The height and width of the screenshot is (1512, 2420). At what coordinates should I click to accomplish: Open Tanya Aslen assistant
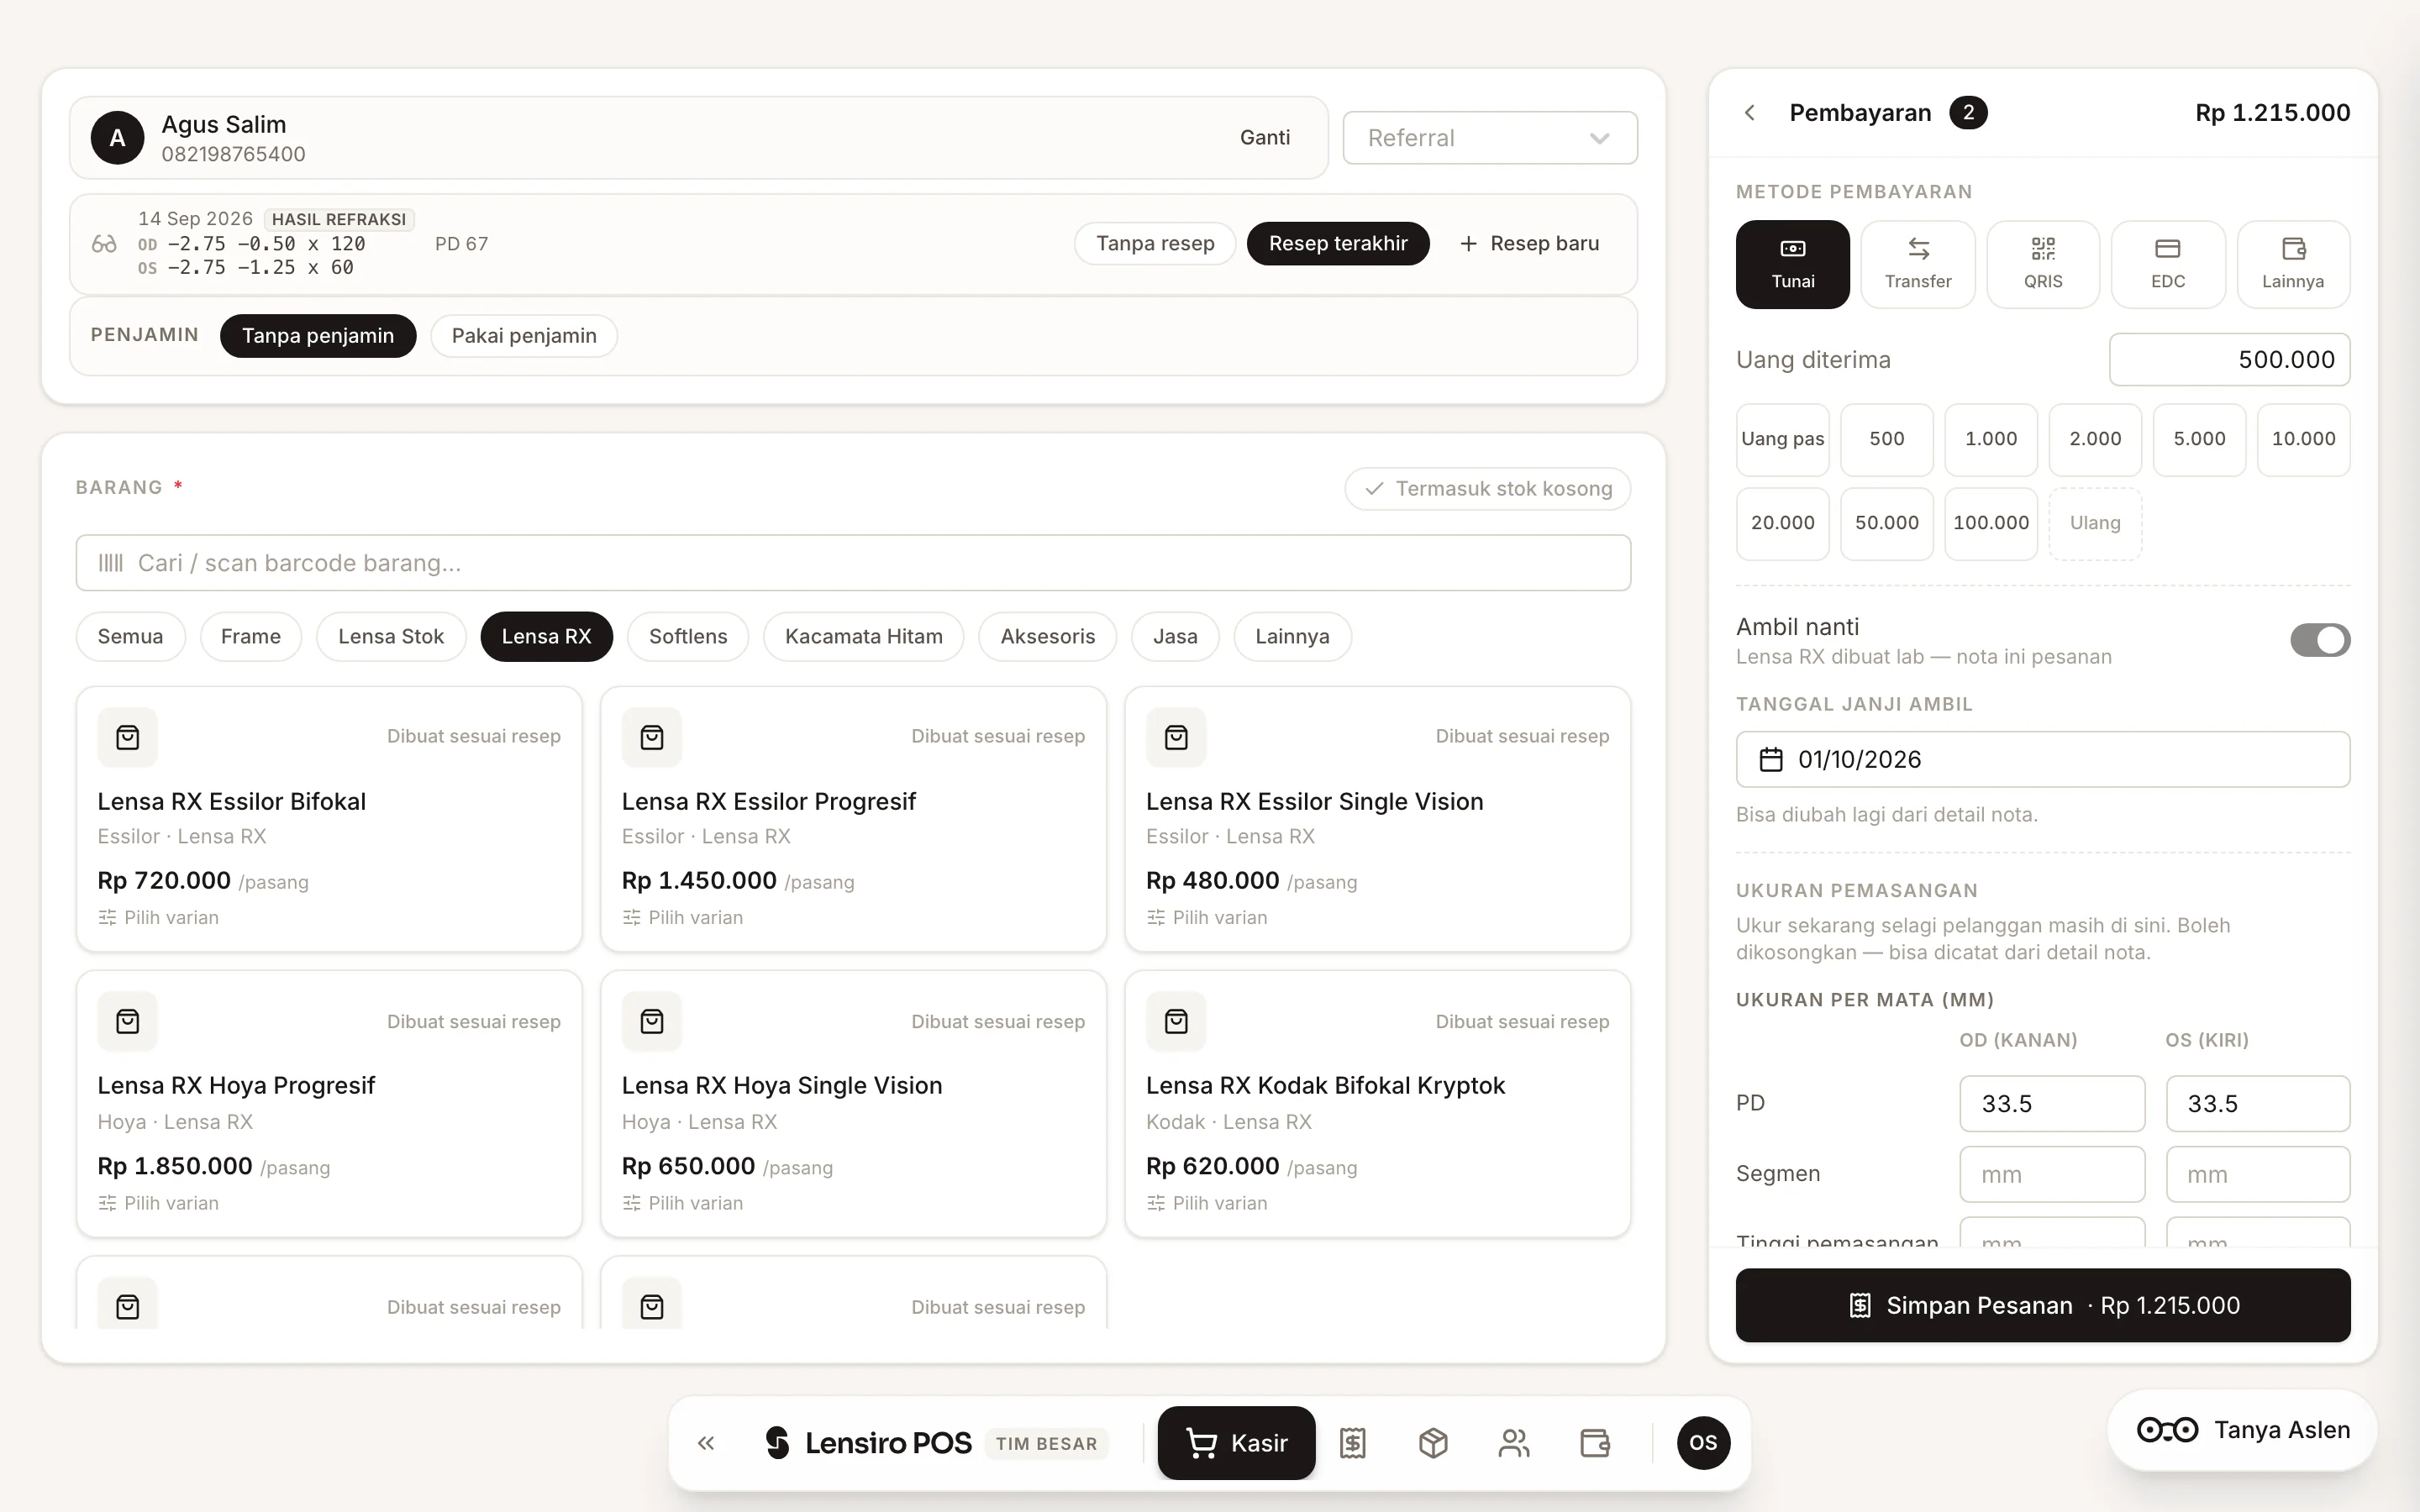click(x=2243, y=1430)
